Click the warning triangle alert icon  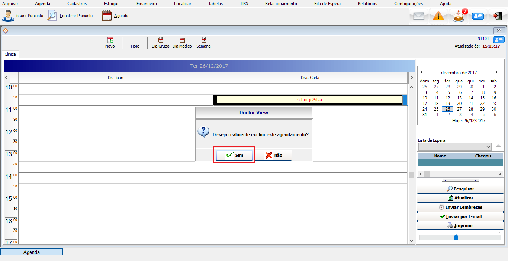(438, 16)
